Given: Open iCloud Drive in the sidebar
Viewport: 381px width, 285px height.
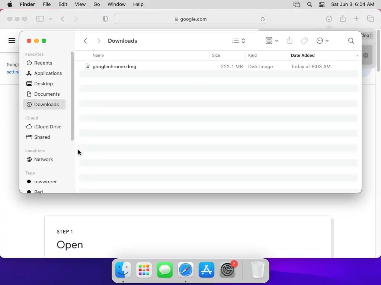Looking at the screenshot, I should click(x=45, y=127).
